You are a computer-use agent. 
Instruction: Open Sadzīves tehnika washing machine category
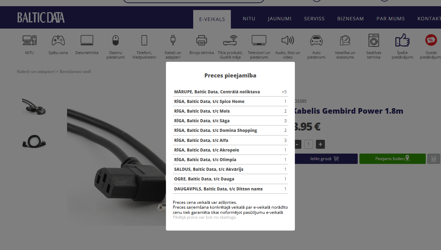tap(374, 41)
